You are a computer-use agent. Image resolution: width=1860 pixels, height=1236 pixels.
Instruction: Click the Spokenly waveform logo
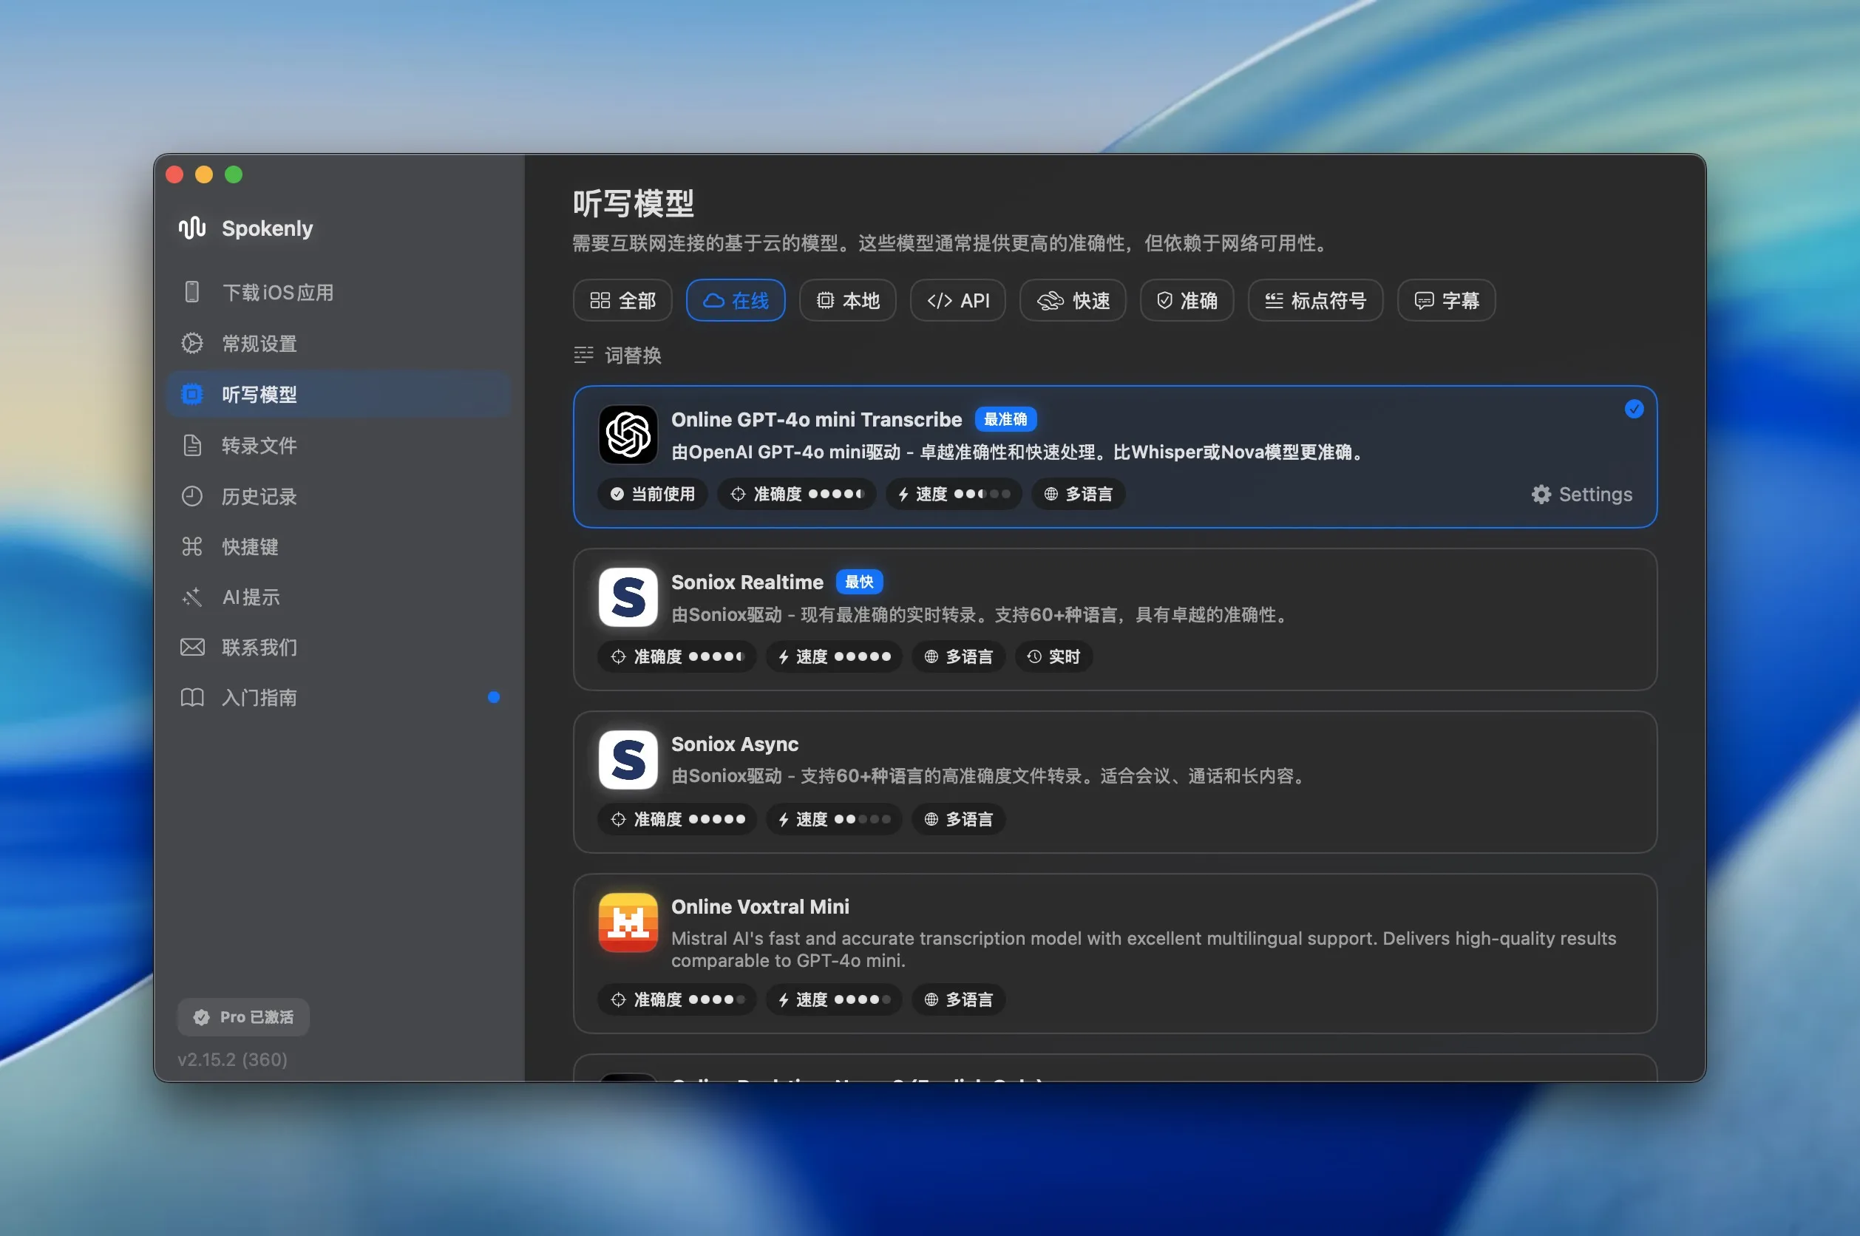[191, 228]
